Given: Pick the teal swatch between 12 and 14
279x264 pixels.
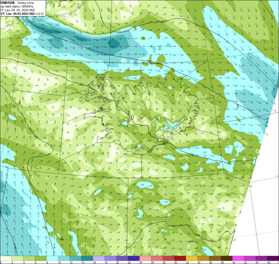Looking at the screenshot, I should pos(76,258).
